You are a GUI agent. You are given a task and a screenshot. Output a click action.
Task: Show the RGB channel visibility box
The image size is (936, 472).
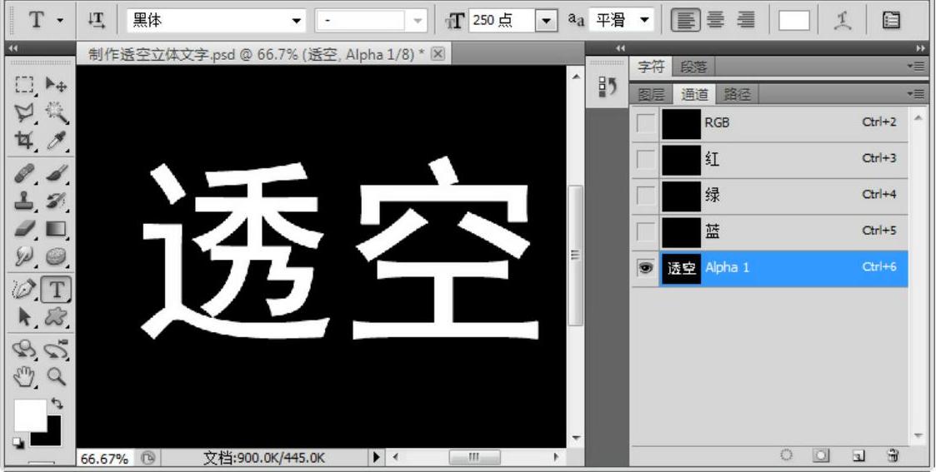(645, 123)
